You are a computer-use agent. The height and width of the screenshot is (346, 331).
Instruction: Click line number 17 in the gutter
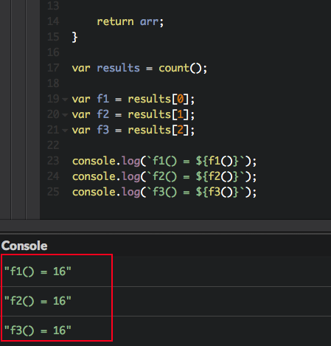[53, 68]
